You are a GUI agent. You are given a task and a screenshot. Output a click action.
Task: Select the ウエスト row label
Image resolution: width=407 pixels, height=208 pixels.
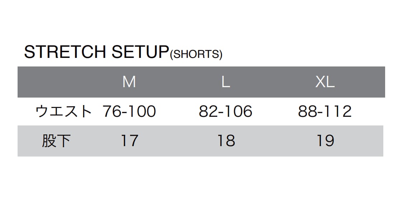click(64, 112)
